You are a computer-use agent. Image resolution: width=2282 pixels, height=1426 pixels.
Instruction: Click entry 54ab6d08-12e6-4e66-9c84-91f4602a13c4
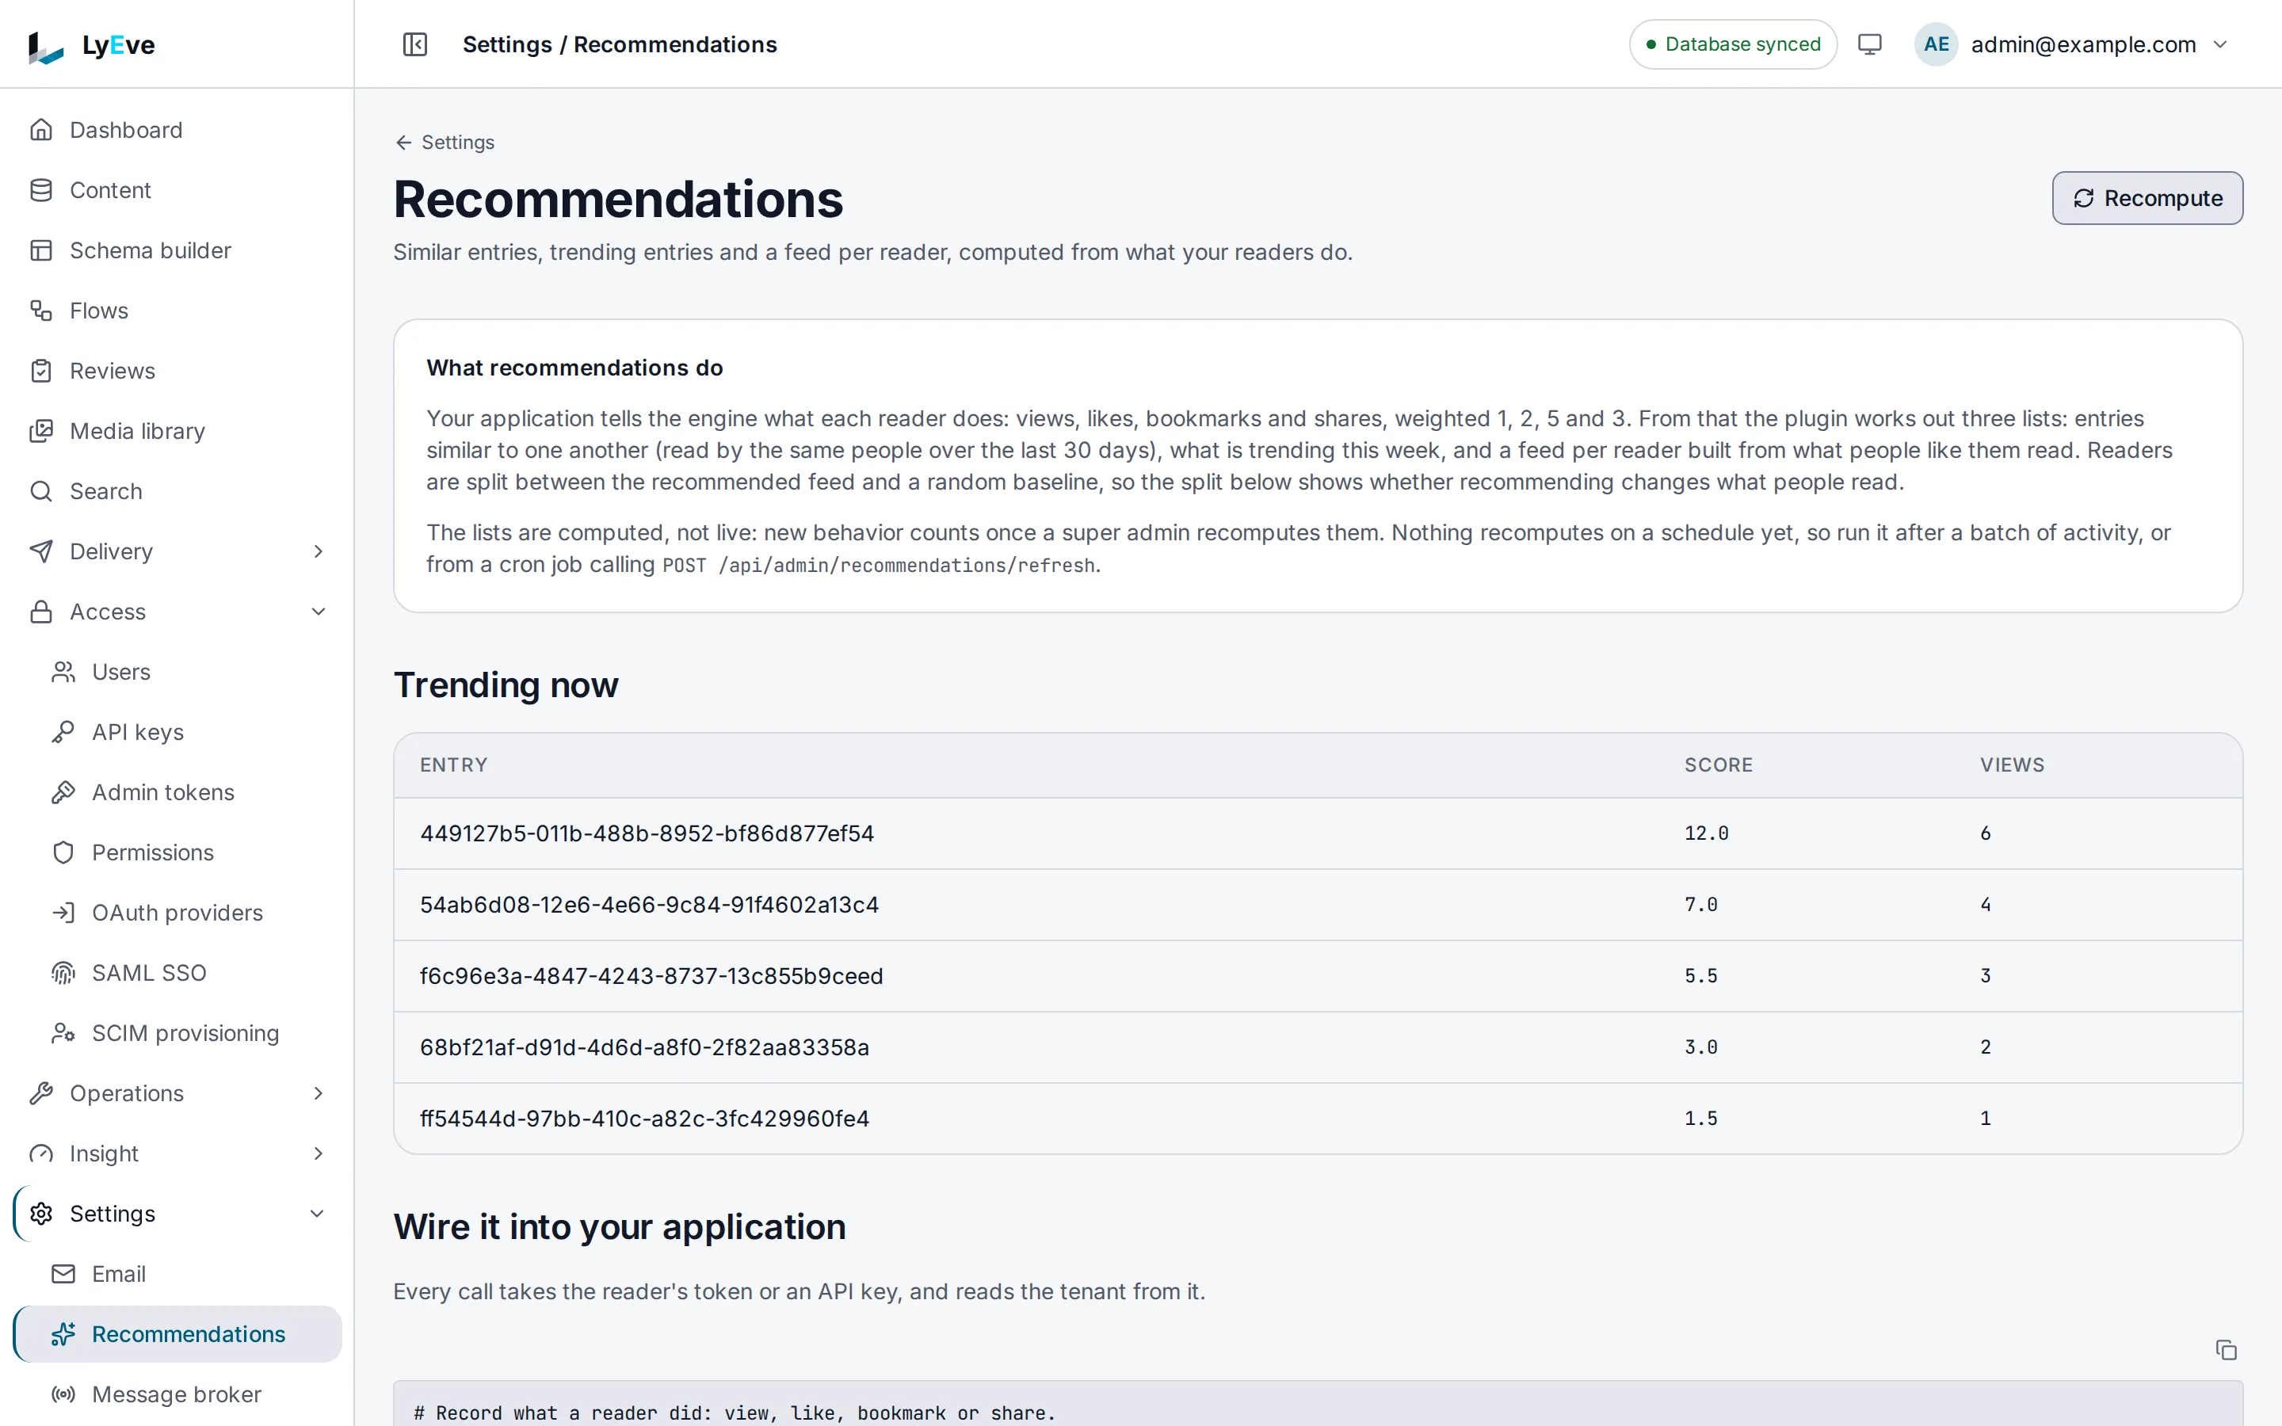click(x=649, y=905)
